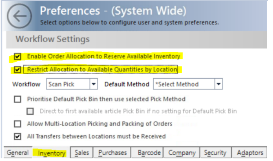This screenshot has height=161, width=273.
Task: Select the Security tab
Action: coord(215,153)
